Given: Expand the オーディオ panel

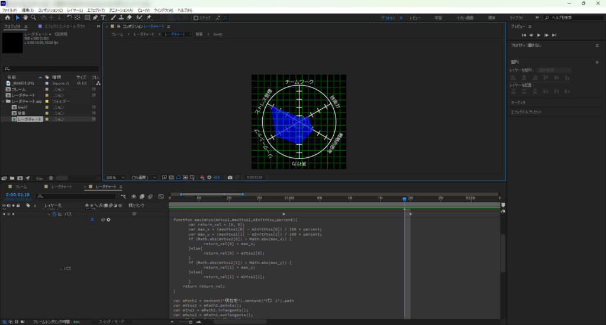Looking at the screenshot, I should 518,103.
